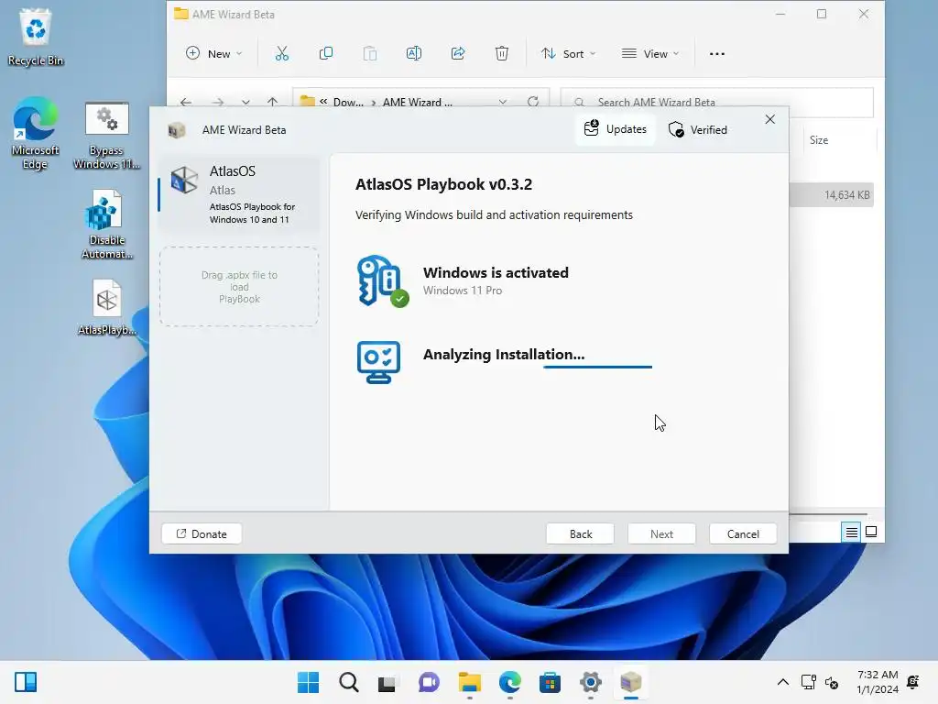Select AtlasPlayb... desktop file
This screenshot has height=704, width=938.
coord(107,308)
